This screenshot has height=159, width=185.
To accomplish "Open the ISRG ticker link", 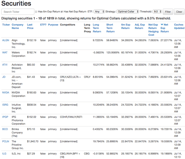I will (6, 105).
